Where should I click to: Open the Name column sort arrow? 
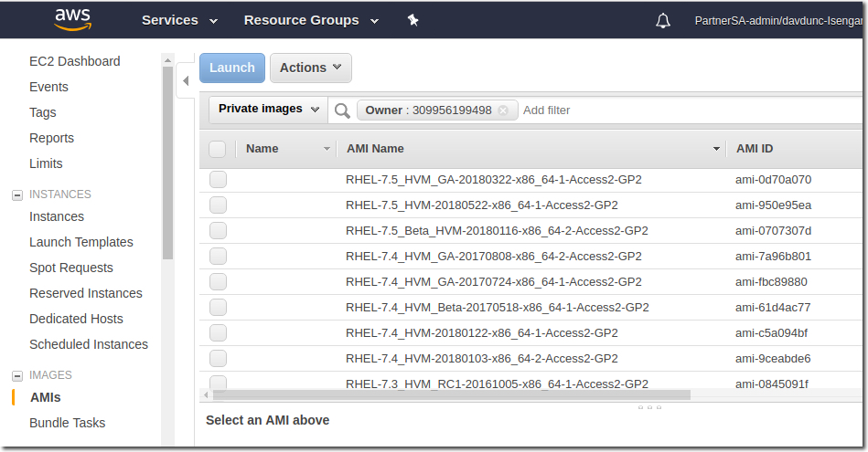(x=327, y=149)
